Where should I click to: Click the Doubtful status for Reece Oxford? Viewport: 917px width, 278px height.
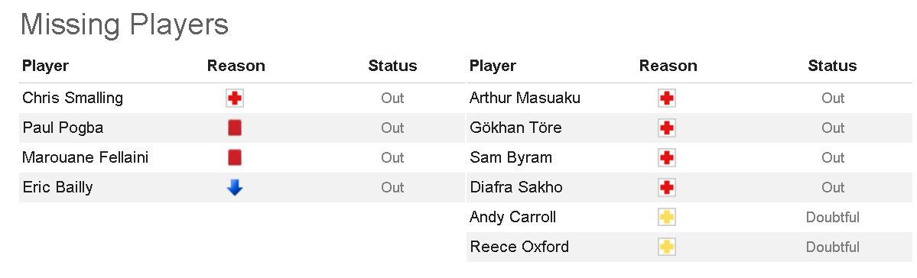pos(832,247)
